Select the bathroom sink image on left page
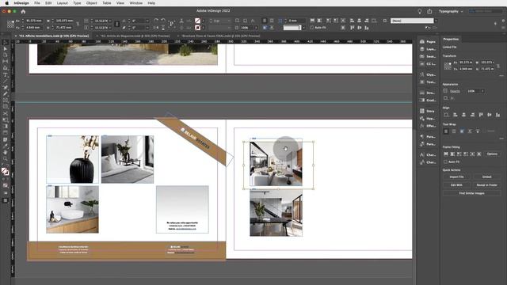The width and height of the screenshot is (507, 285). 72,209
